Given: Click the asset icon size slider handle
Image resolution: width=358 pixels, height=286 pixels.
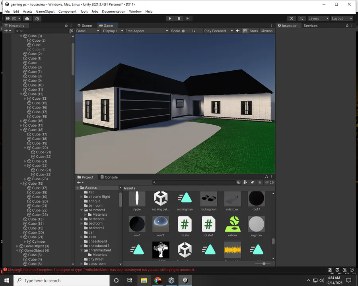Looking at the screenshot, I should pyautogui.click(x=264, y=264).
